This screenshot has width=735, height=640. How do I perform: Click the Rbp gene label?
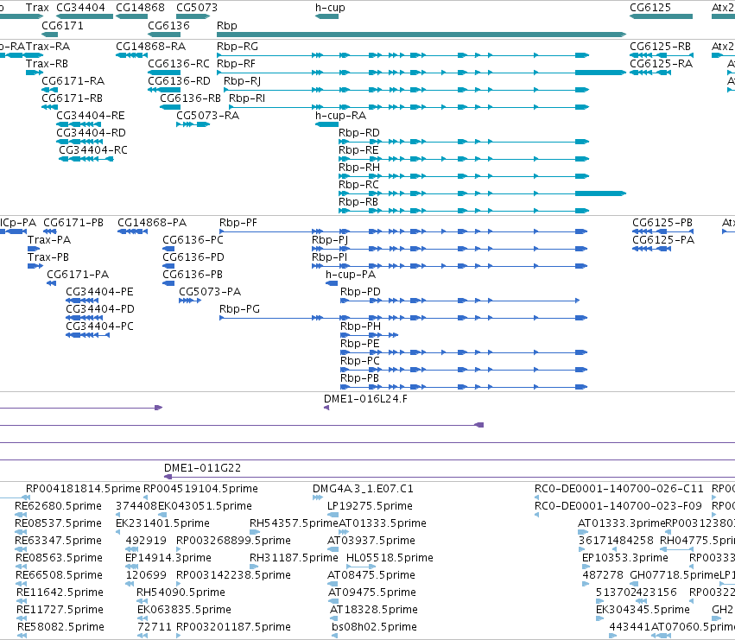(227, 26)
